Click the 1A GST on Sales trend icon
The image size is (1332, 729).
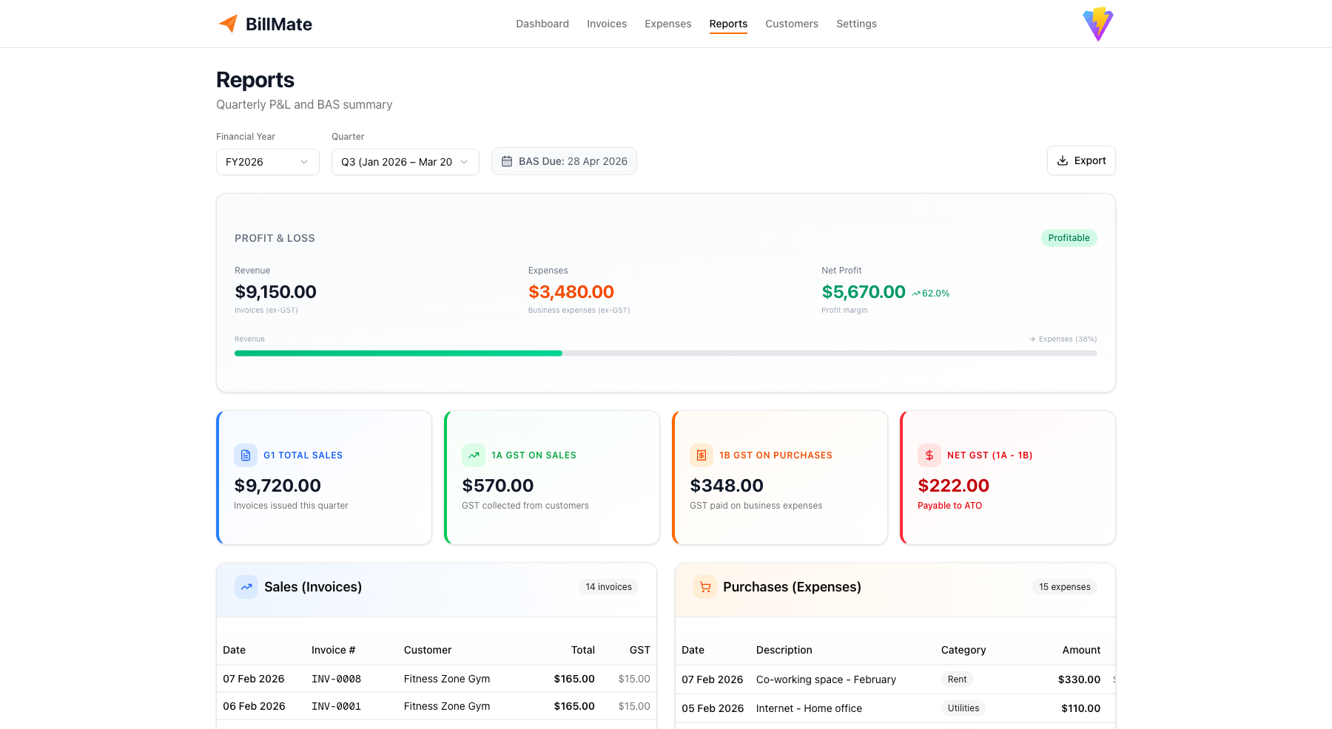click(x=474, y=455)
